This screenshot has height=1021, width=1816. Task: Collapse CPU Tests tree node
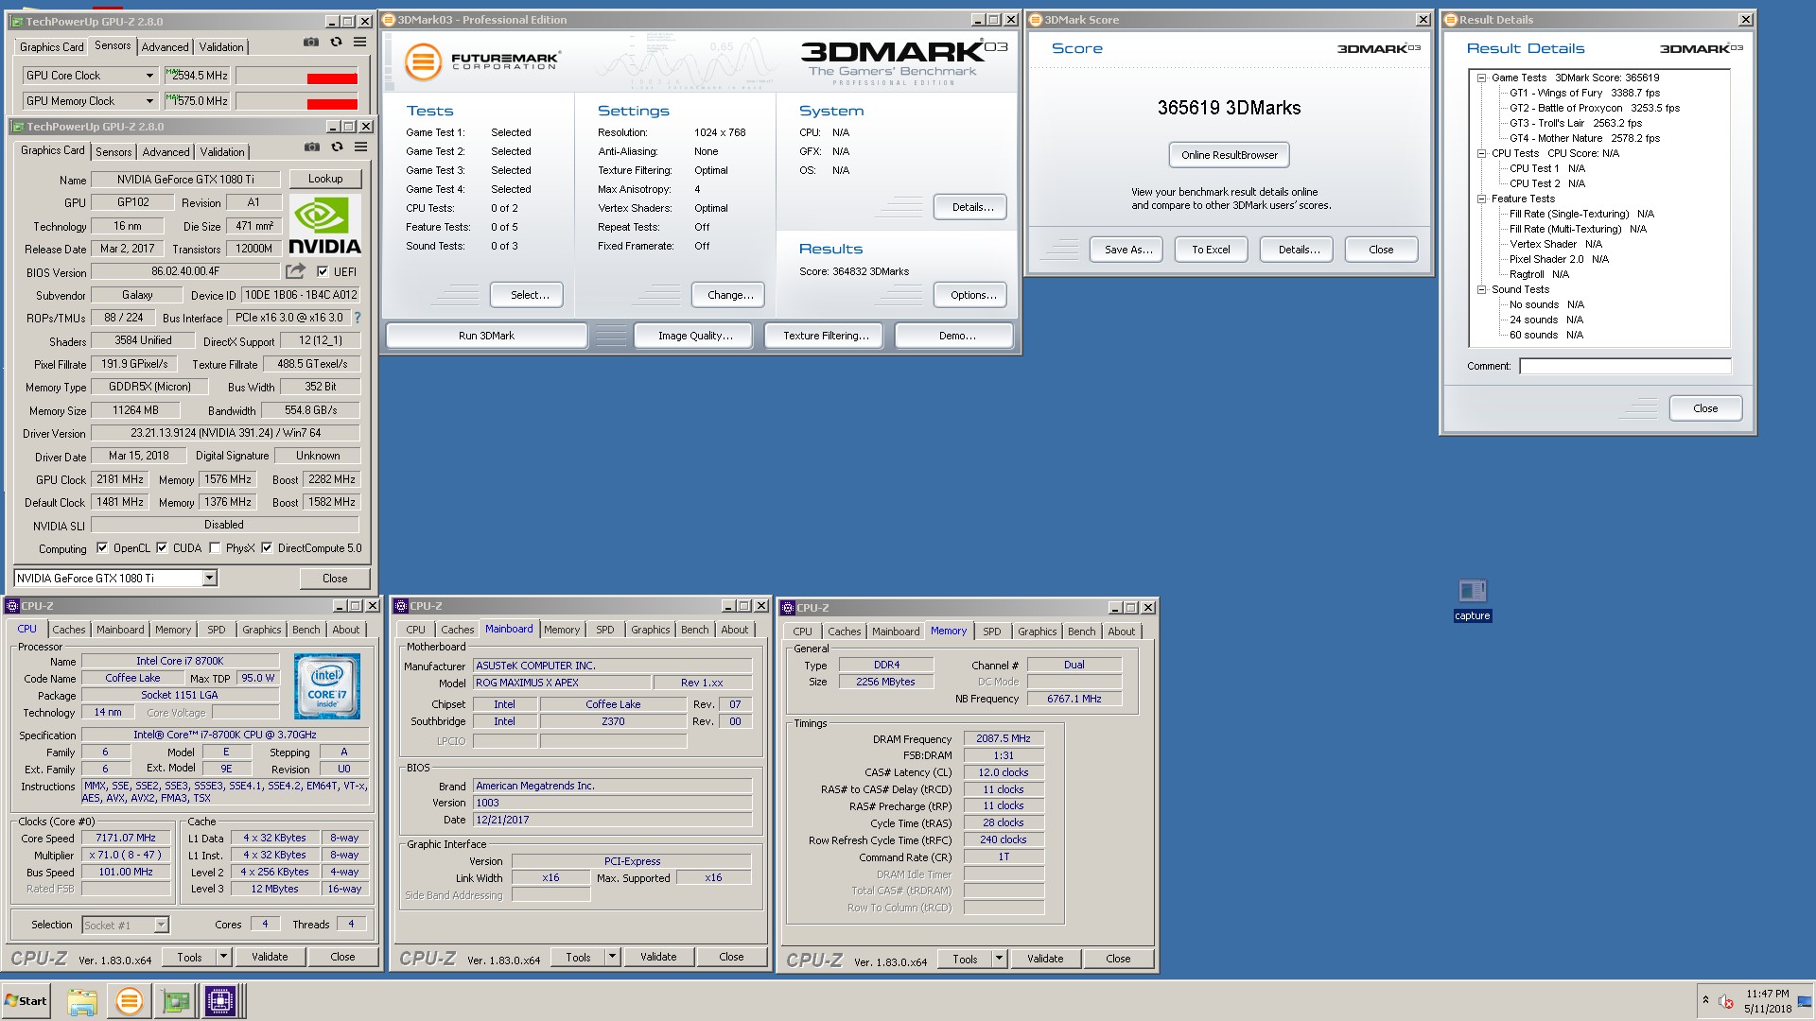1482,153
